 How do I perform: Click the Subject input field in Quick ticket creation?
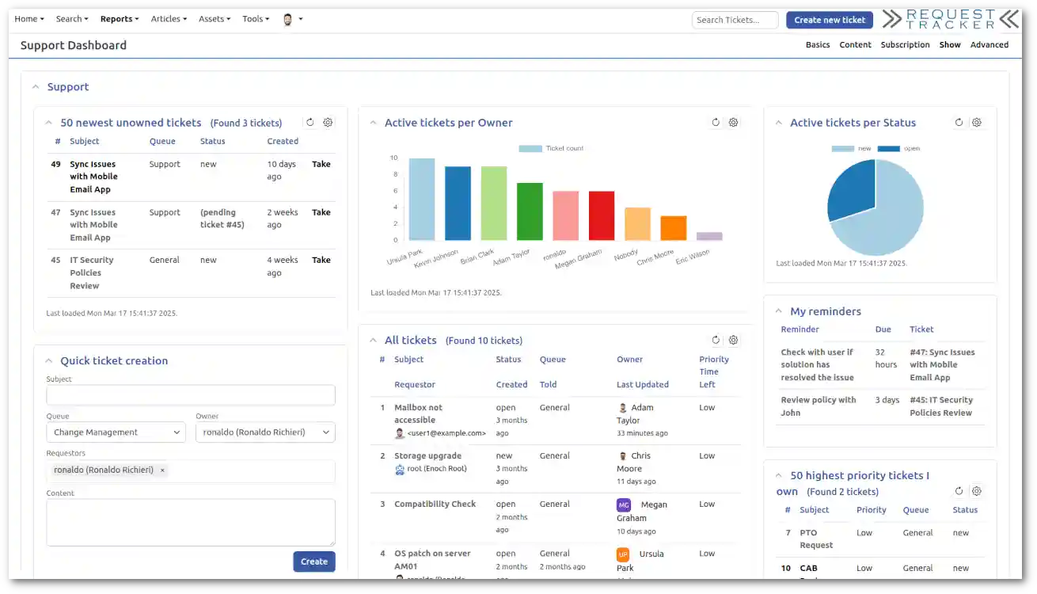(190, 394)
